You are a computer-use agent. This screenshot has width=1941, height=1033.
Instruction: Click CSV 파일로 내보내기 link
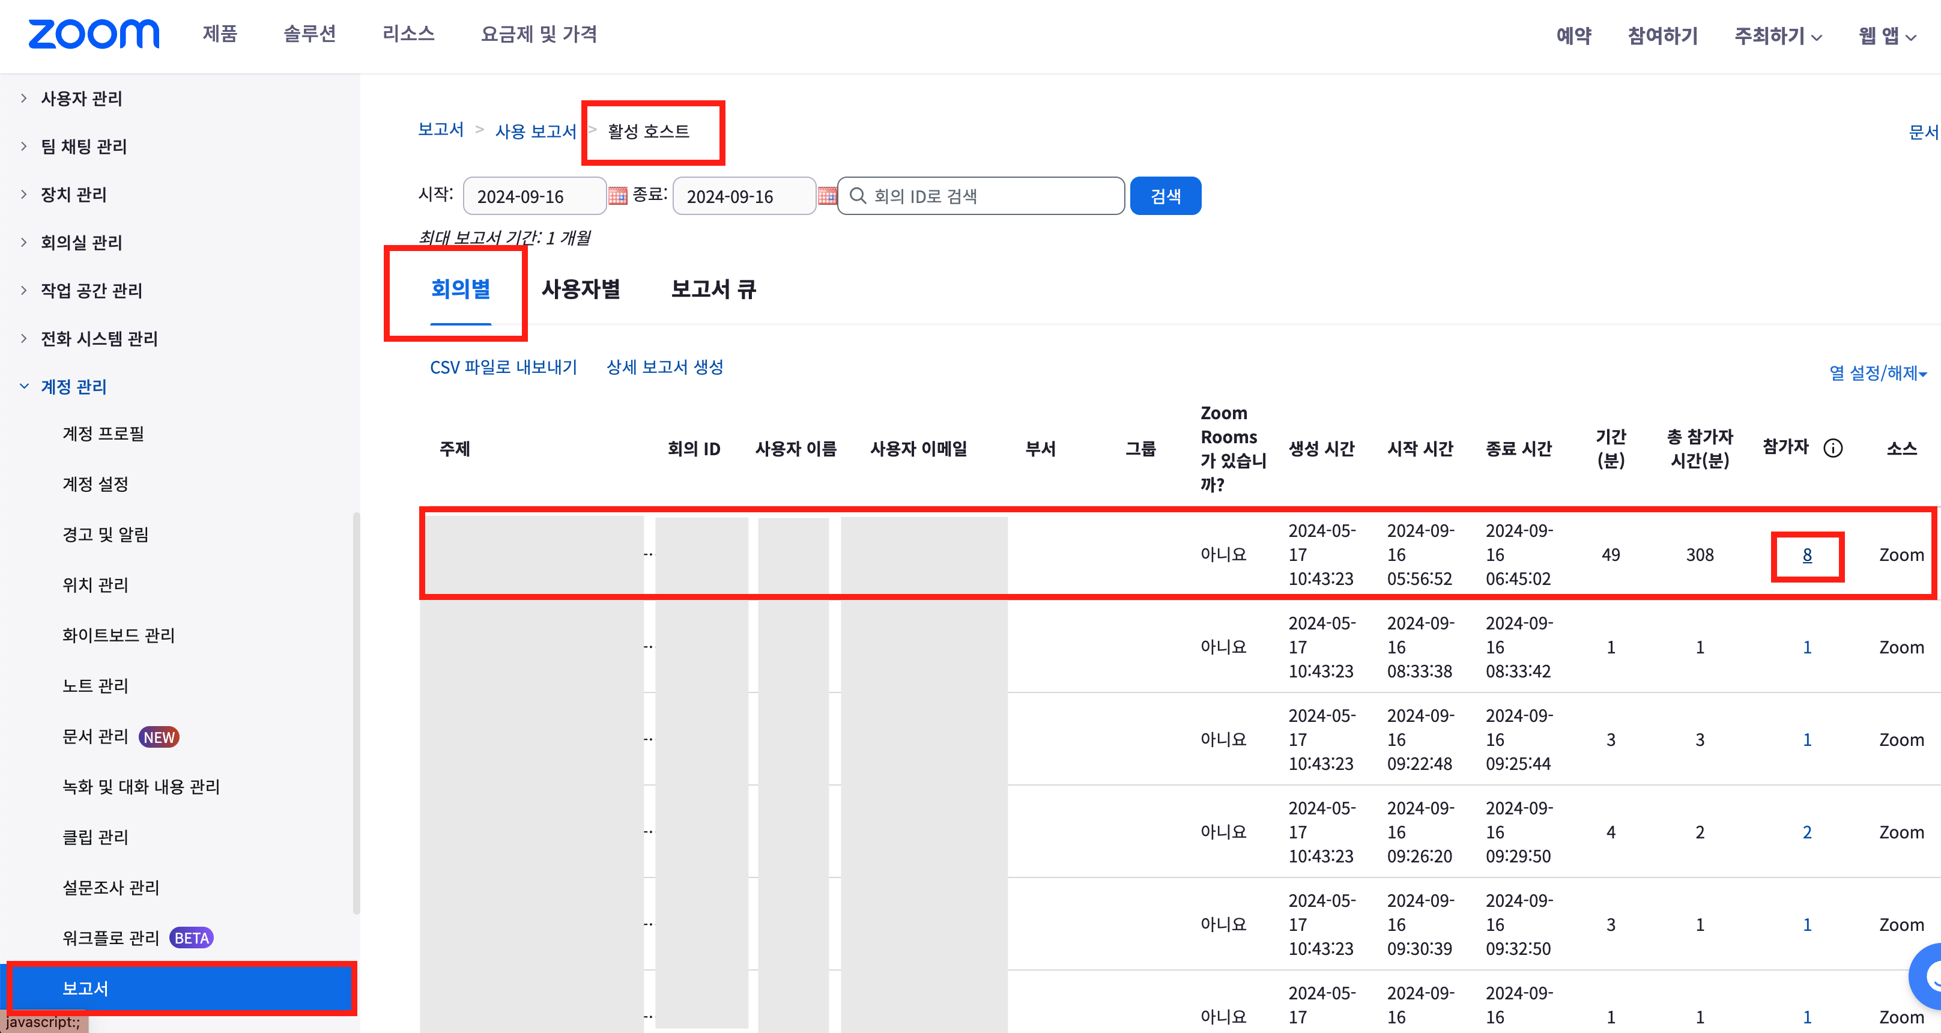pos(503,367)
